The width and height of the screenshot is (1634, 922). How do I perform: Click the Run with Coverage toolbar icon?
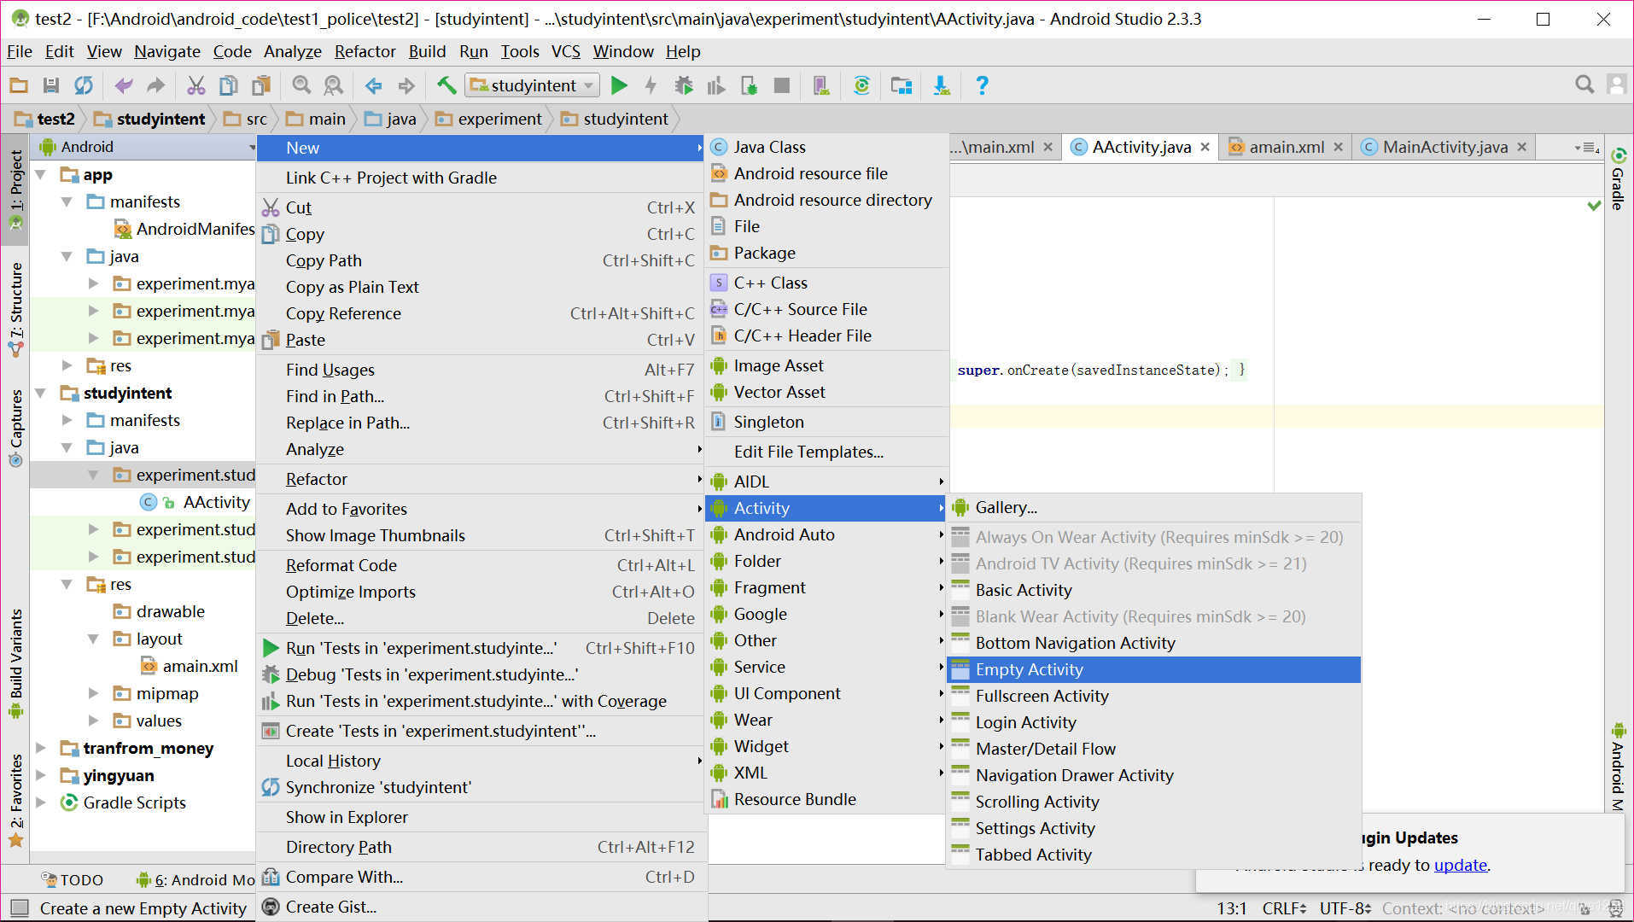click(715, 85)
